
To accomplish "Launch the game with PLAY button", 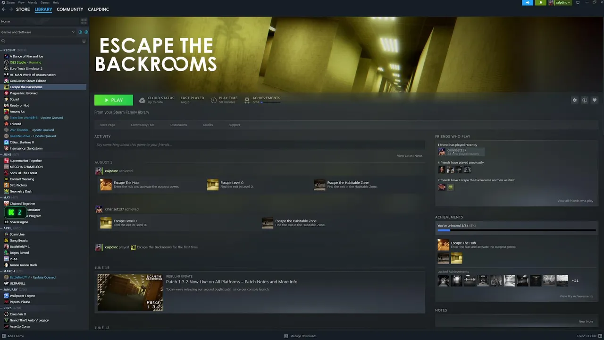I will [114, 100].
